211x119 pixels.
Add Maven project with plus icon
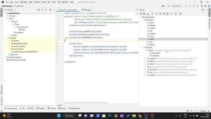152,14
